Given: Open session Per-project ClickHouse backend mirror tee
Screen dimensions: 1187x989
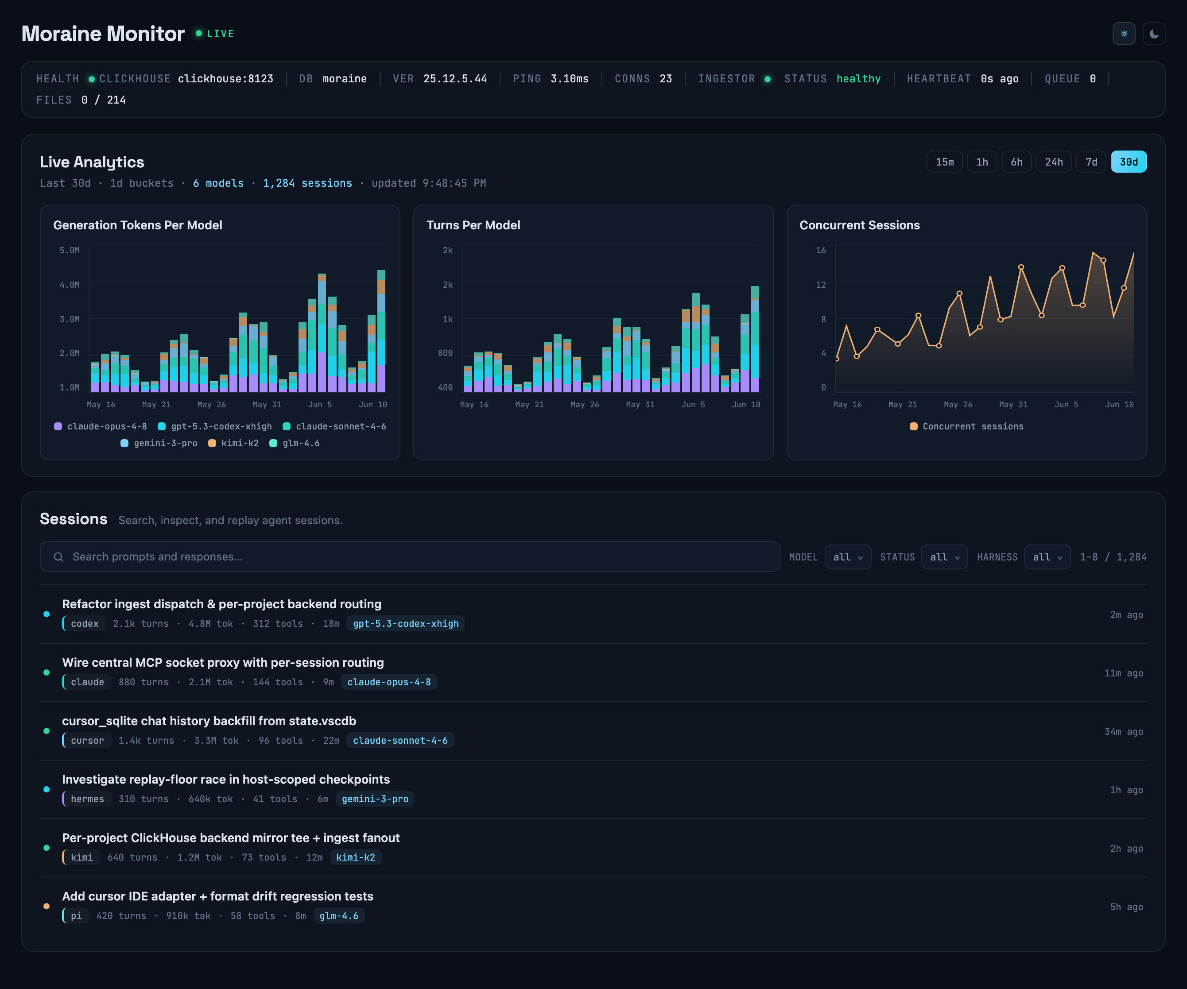Looking at the screenshot, I should 593,848.
